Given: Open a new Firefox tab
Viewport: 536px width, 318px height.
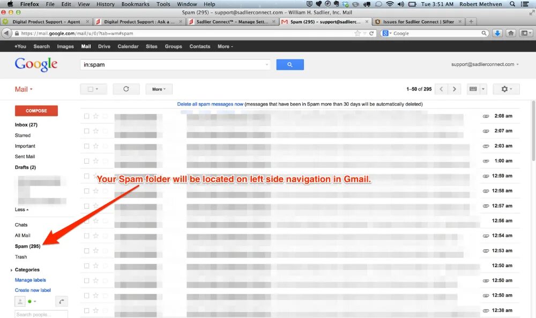Looking at the screenshot, I should [471, 21].
